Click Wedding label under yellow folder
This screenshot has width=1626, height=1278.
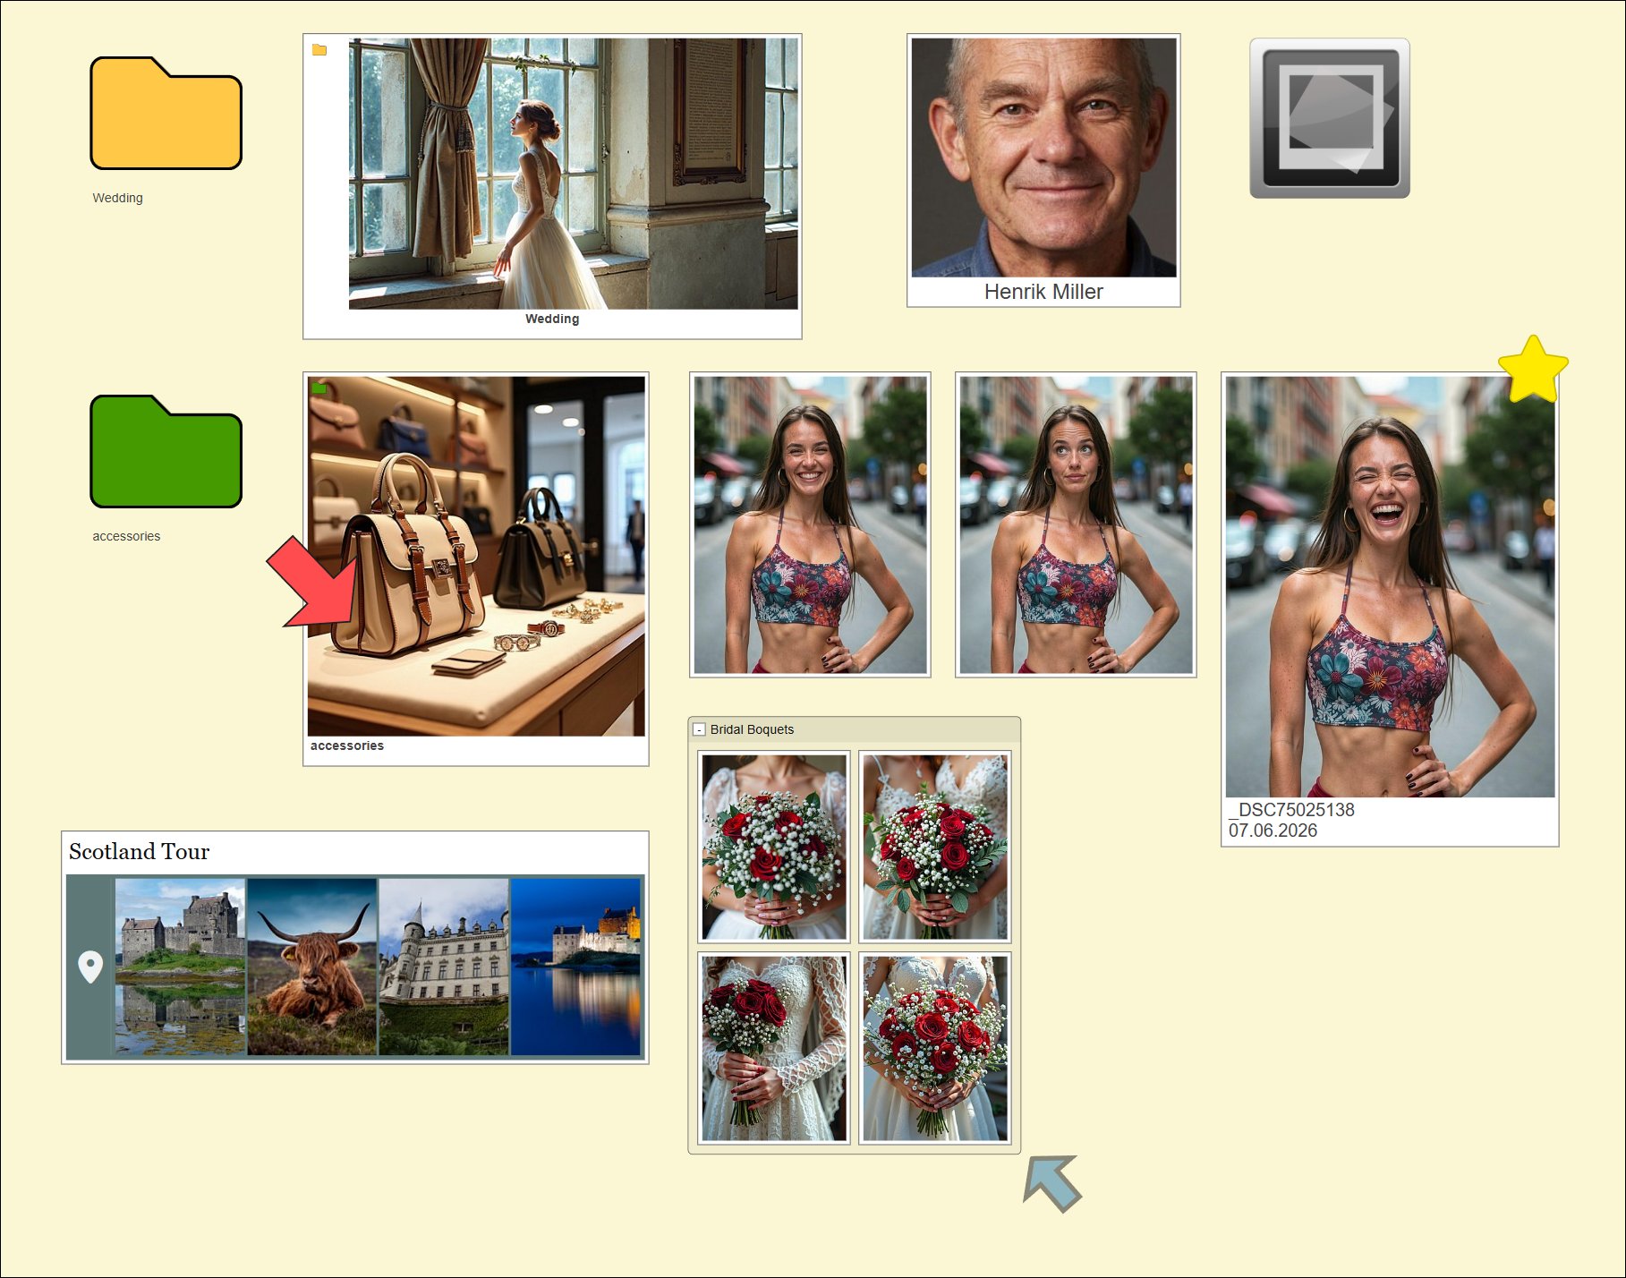coord(117,198)
